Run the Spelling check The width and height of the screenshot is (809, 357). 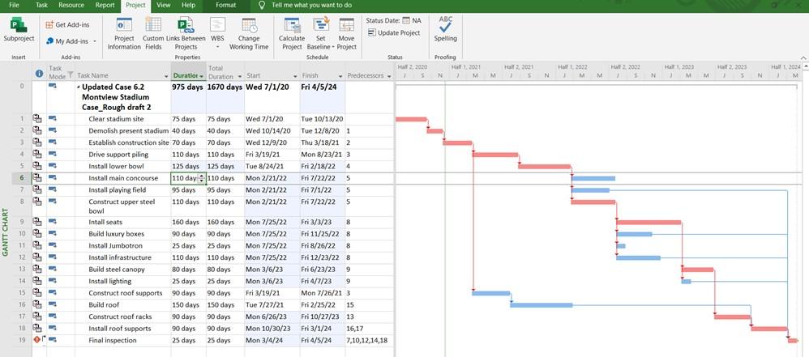click(445, 29)
